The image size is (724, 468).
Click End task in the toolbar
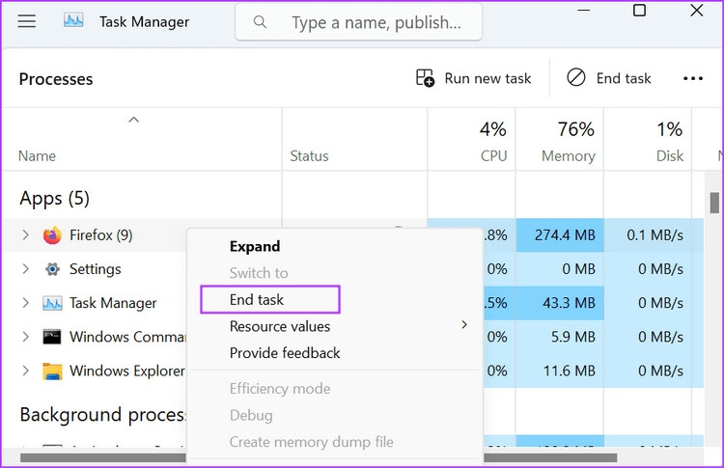[x=609, y=78]
